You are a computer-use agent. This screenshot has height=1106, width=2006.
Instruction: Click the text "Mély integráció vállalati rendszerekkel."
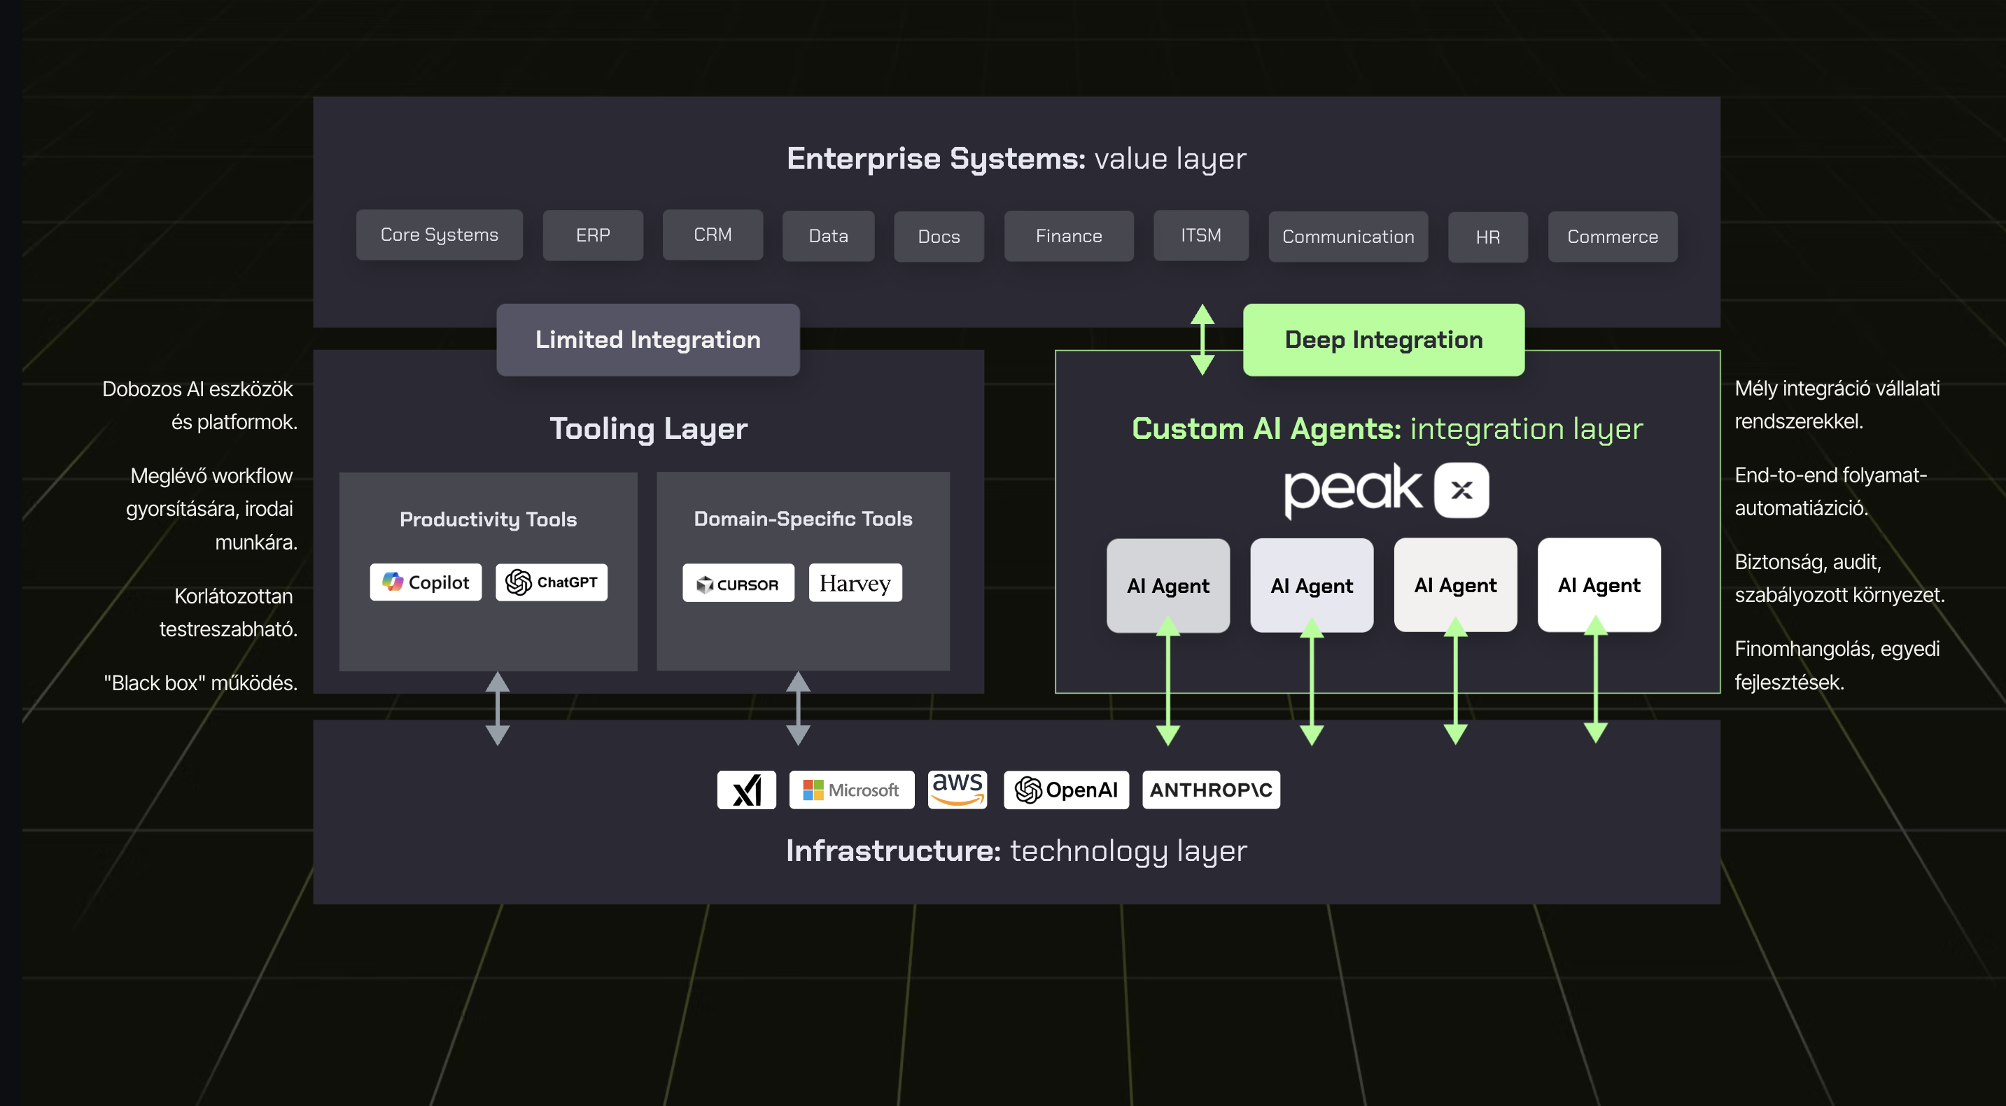[x=1837, y=405]
